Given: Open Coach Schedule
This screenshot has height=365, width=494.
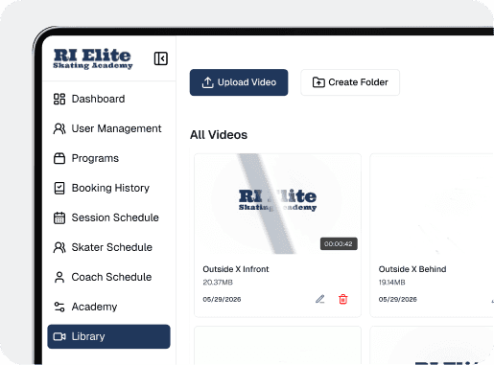Looking at the screenshot, I should coord(108,277).
